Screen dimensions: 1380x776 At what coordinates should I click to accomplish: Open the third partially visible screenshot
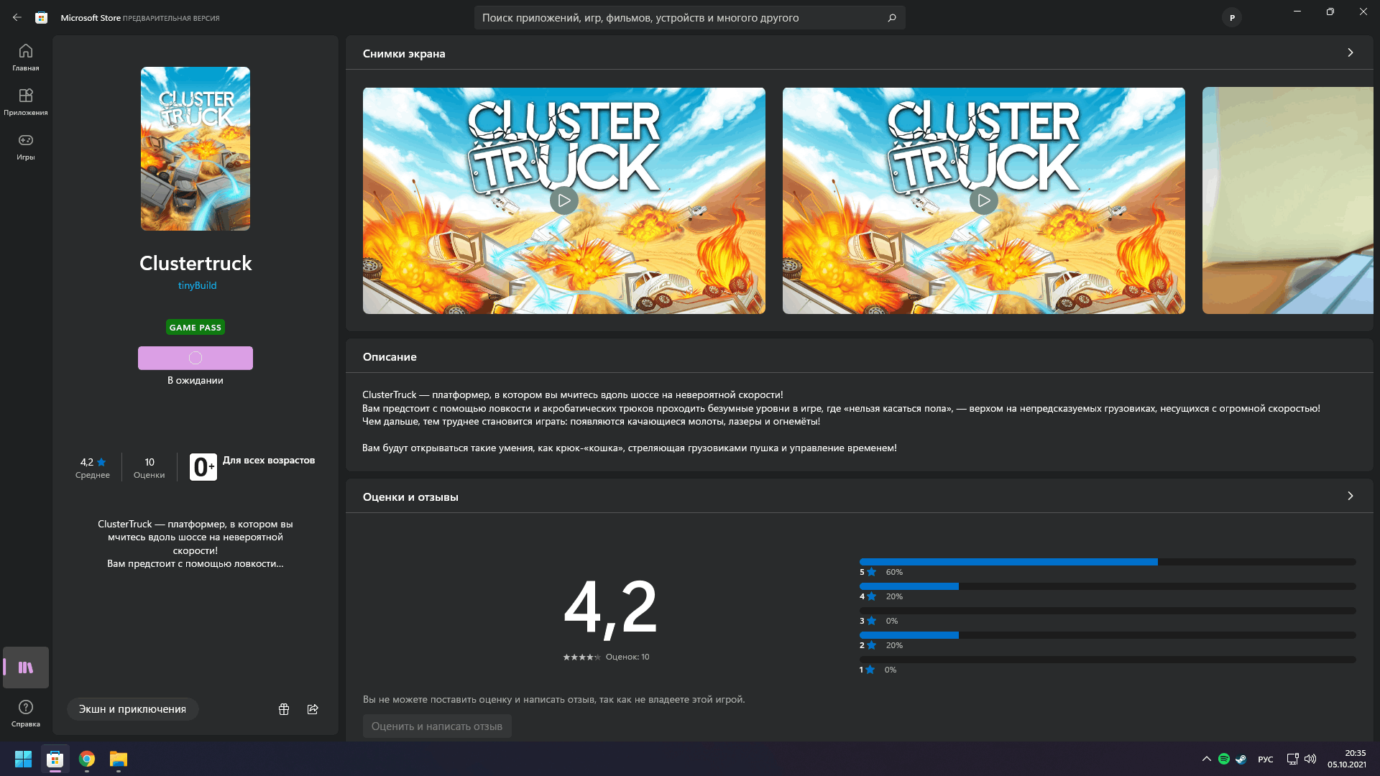tap(1288, 200)
